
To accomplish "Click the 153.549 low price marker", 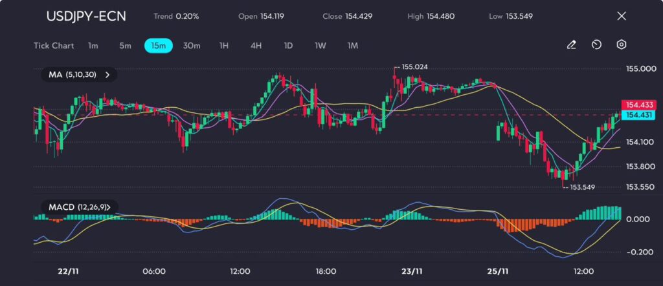I will tap(582, 187).
